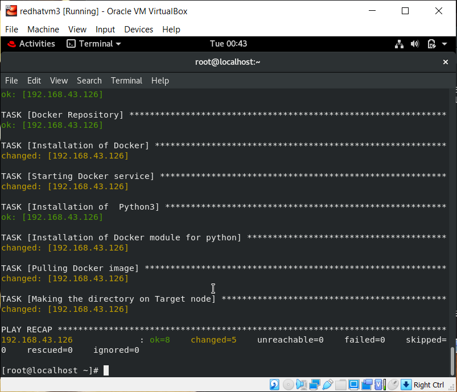Click 'Installation of Docker module for python' line
Screen dimensions: 457x392
pyautogui.click(x=224, y=237)
